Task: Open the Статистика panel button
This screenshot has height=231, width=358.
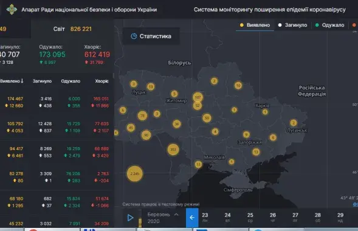Action: click(151, 36)
